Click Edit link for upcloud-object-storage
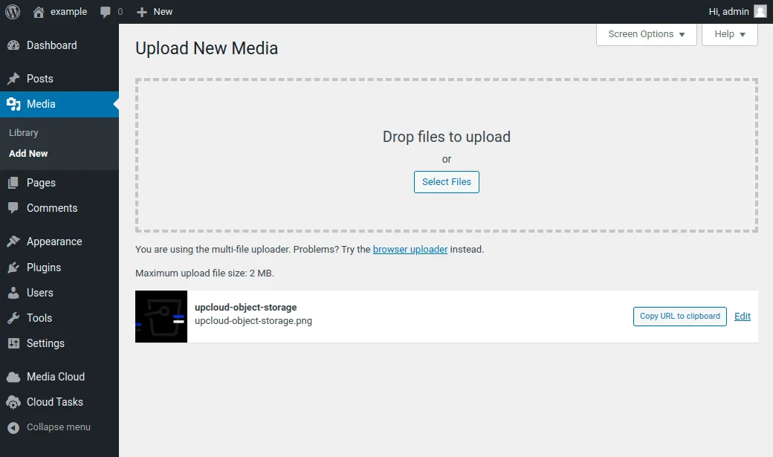Image resolution: width=773 pixels, height=457 pixels. tap(742, 317)
